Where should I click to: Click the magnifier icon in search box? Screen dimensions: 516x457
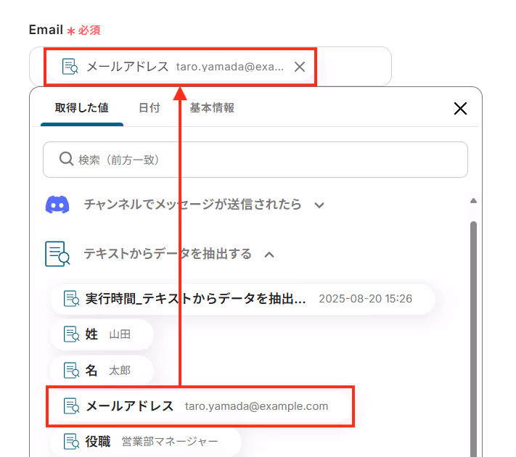(x=66, y=159)
